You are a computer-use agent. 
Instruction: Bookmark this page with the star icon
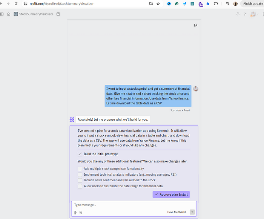(x=158, y=3)
